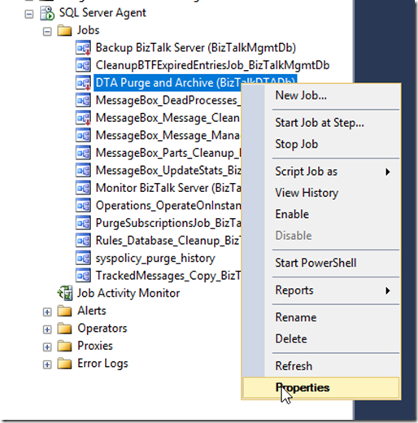Screen dimensions: 418x423
Task: Click the CleanupBTFExpiredEntriesJob job icon
Action: coord(83,65)
